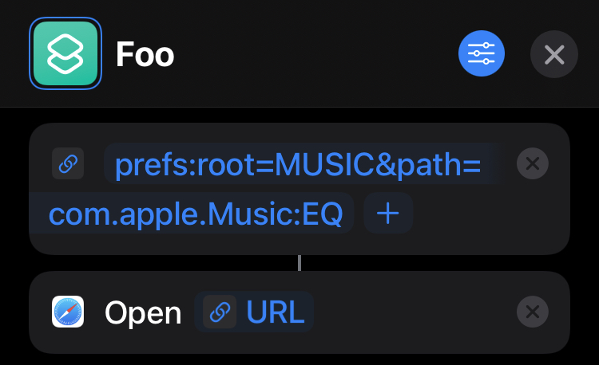Select the connector line between the two actions
Viewport: 599px width, 365px height.
point(299,263)
